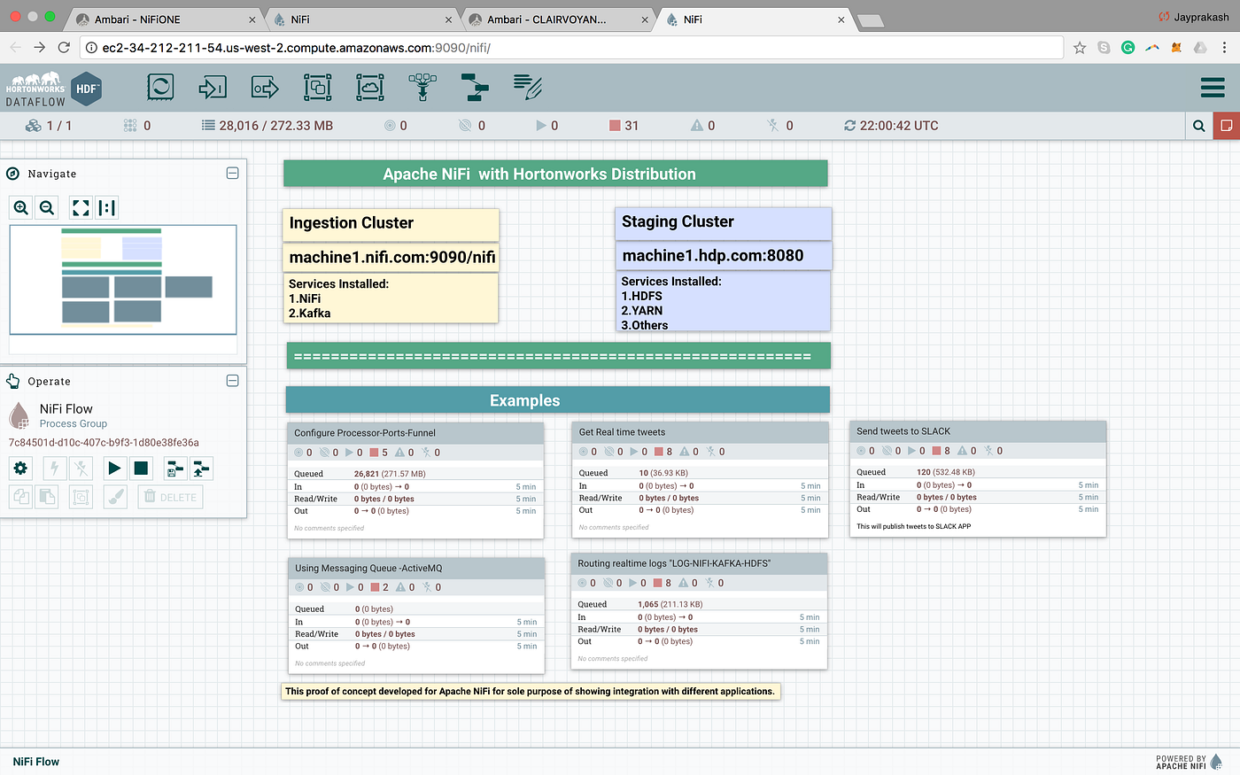This screenshot has height=775, width=1240.
Task: Collapse the Operate panel
Action: (x=232, y=381)
